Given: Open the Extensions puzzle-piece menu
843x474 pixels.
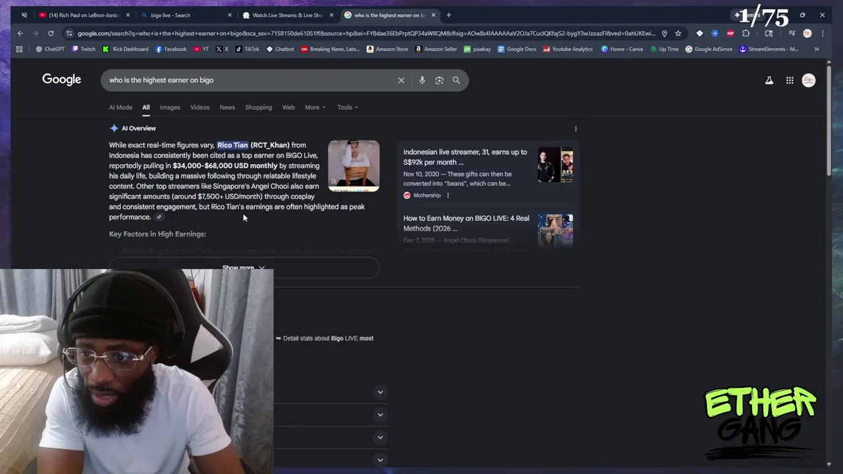Looking at the screenshot, I should tap(746, 33).
